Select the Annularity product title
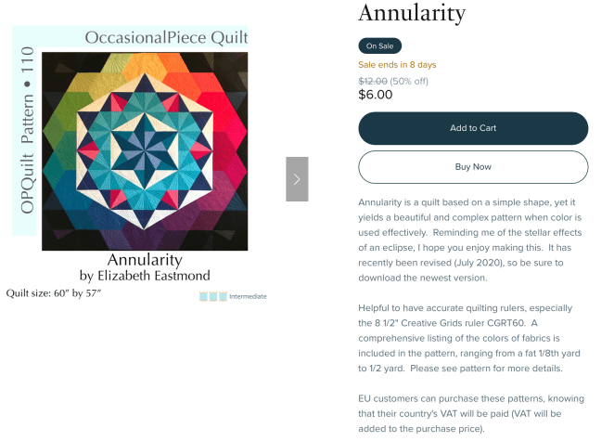The height and width of the screenshot is (441, 614). click(x=412, y=14)
